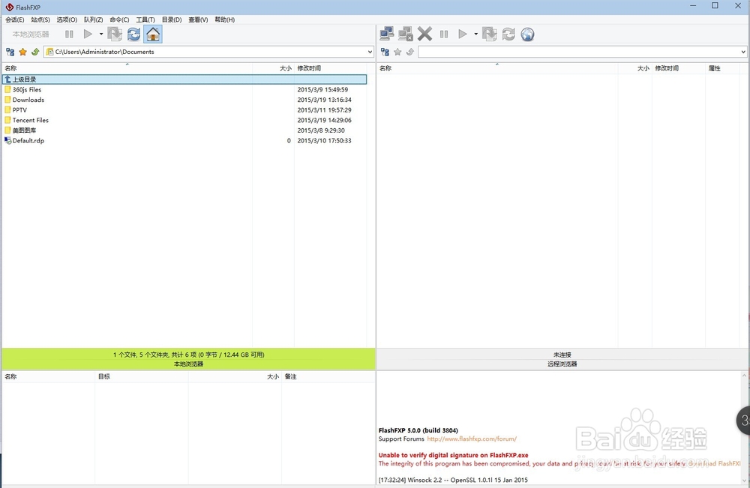The height and width of the screenshot is (488, 750).
Task: Select the Default.rdp file
Action: point(184,140)
